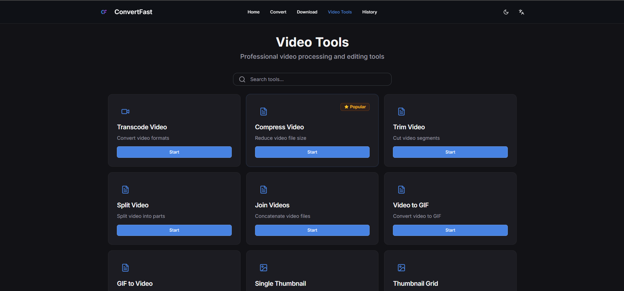The height and width of the screenshot is (291, 624).
Task: Click the ConvertFast brand name
Action: (x=133, y=12)
